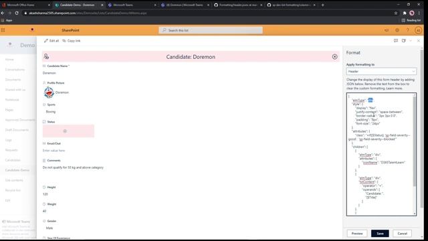
Task: Open Notebook in the left navigation
Action: click(x=12, y=100)
